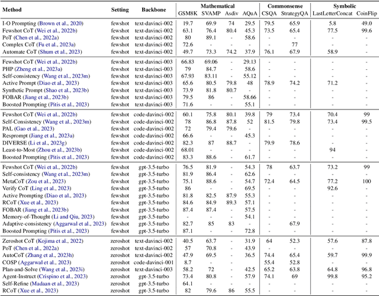Click the GSM8K column header
The height and width of the screenshot is (296, 379).
point(188,13)
